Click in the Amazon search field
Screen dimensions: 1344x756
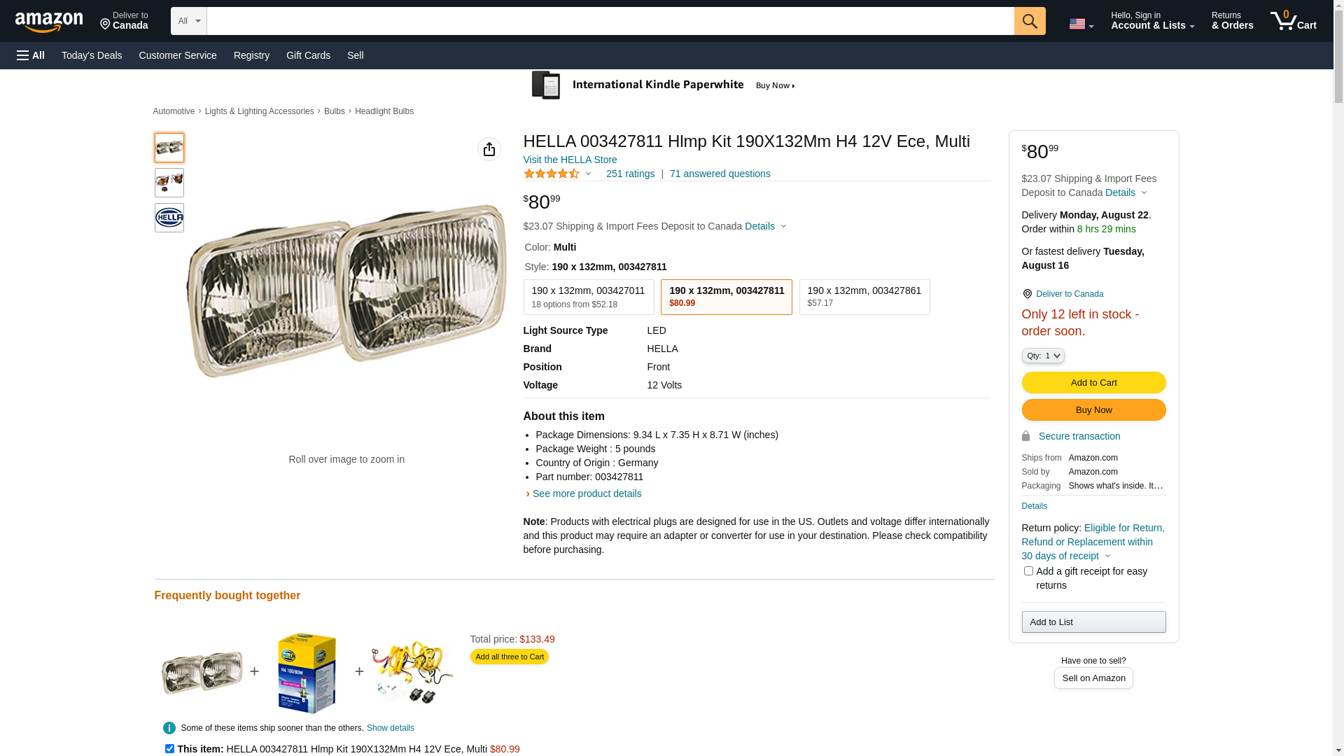click(x=610, y=21)
